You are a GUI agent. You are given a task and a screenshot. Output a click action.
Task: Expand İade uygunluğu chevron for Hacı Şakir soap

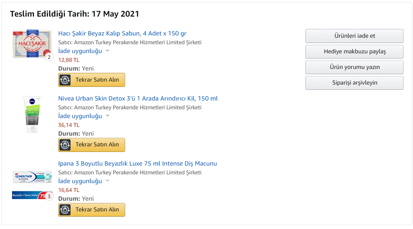[108, 51]
